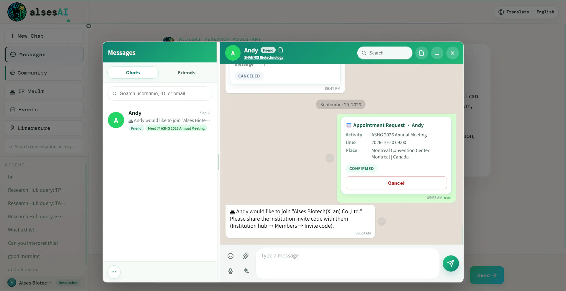Viewport: 566px width, 291px height.
Task: Click the Researcher badge
Action: click(x=68, y=283)
